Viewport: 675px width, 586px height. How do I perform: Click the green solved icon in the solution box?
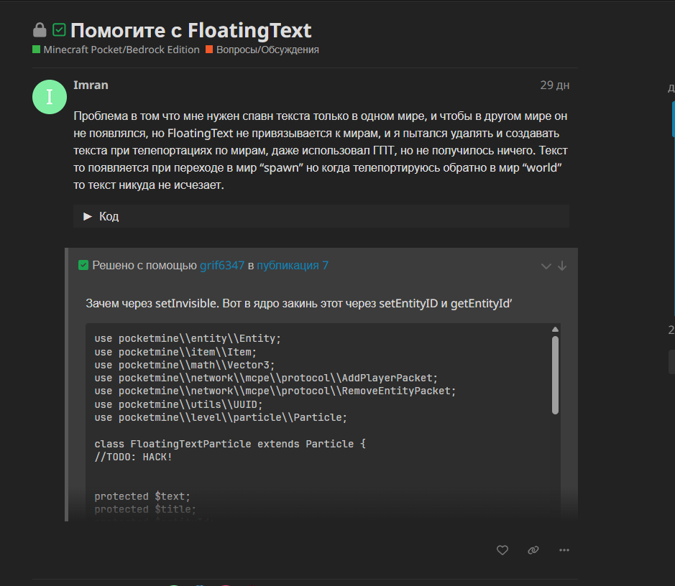click(83, 265)
